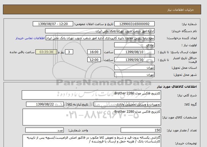207x147 pixels.
Task: Click delivery city field تهران
Action: [134, 74]
